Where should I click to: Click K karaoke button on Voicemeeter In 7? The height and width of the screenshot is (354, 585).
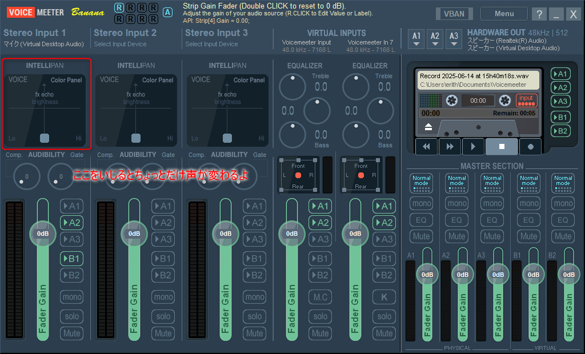pyautogui.click(x=384, y=297)
